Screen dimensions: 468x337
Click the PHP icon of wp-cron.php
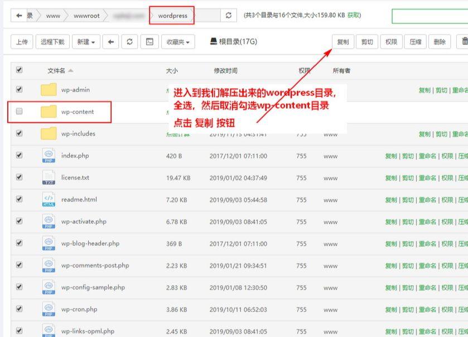[49, 309]
